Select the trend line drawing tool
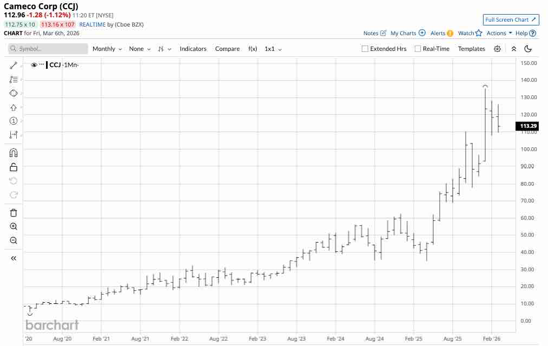 (14, 66)
